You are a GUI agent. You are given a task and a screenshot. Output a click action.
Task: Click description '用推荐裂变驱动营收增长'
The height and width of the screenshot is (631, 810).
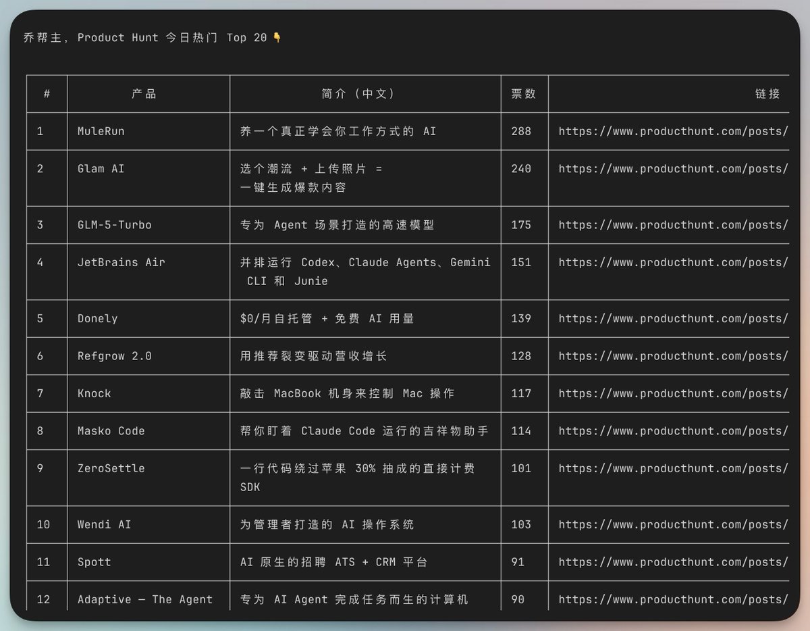314,356
